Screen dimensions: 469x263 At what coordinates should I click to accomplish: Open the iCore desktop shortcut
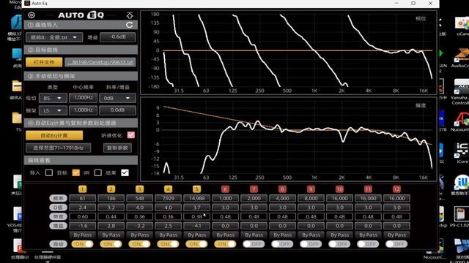462,153
